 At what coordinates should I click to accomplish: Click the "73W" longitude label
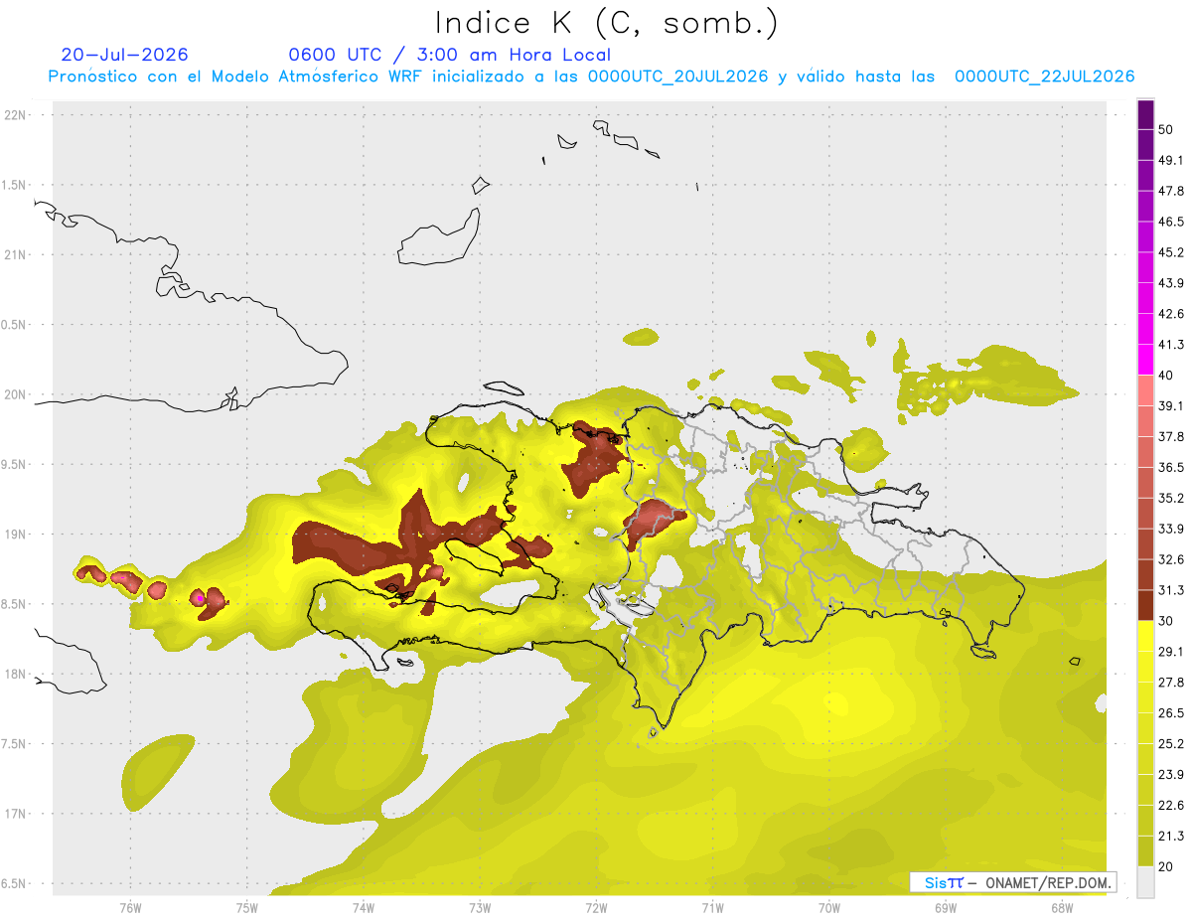point(480,908)
